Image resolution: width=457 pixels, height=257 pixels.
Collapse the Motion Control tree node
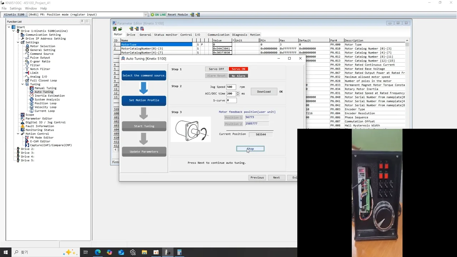click(x=18, y=134)
